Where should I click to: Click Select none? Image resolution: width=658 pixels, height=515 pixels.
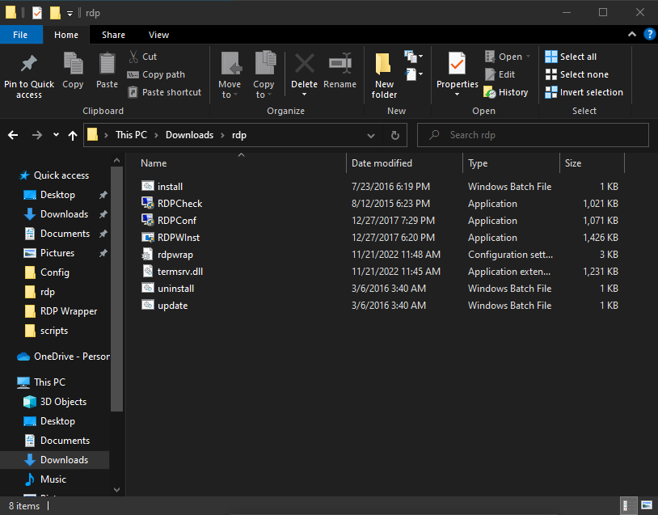click(x=576, y=74)
